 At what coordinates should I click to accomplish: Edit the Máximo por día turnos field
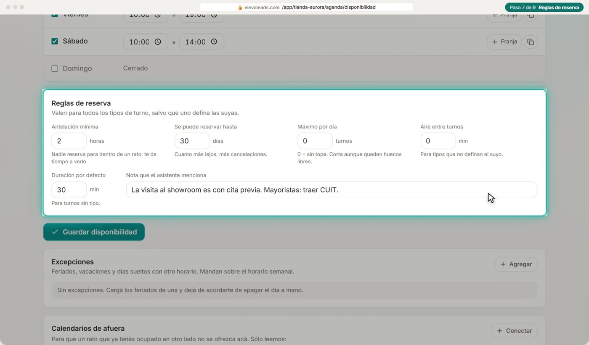[315, 141]
